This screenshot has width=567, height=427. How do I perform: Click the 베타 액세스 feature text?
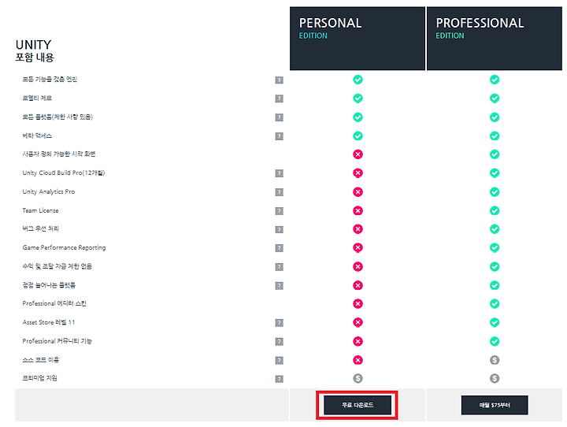[37, 136]
